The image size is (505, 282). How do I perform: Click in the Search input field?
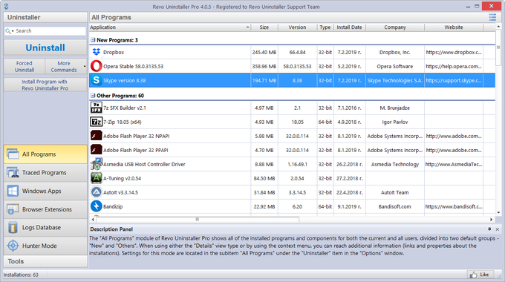50,31
